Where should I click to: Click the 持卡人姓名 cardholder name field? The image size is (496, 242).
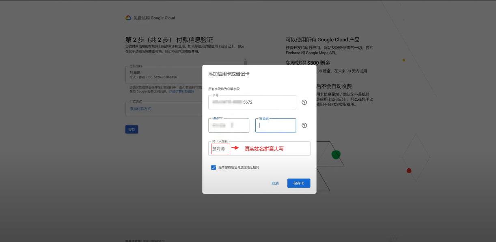(x=259, y=149)
